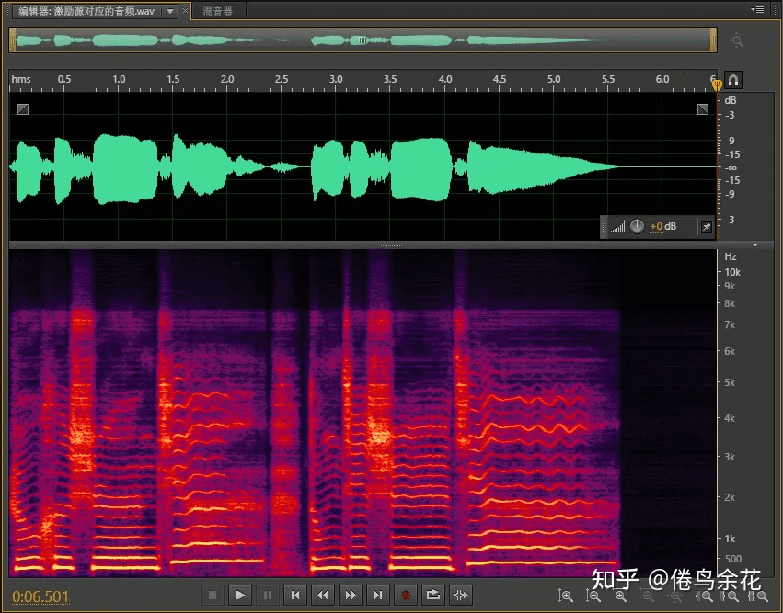Open the panel options menu at top right
The image size is (783, 613).
(757, 10)
